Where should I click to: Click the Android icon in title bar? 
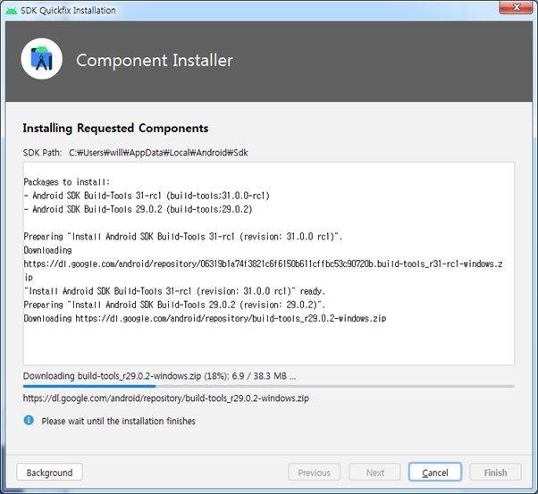click(x=12, y=11)
